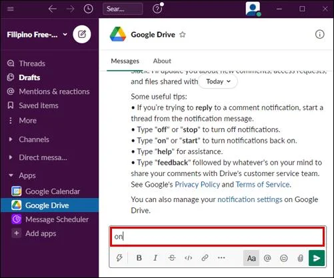Open the notification settings link
Image resolution: width=334 pixels, height=278 pixels.
click(250, 199)
